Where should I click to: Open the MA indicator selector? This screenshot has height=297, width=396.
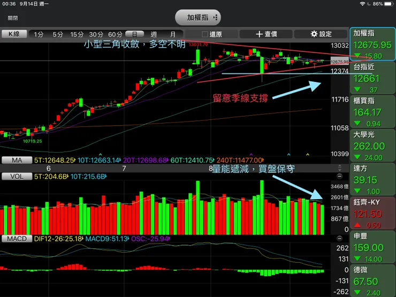point(17,160)
